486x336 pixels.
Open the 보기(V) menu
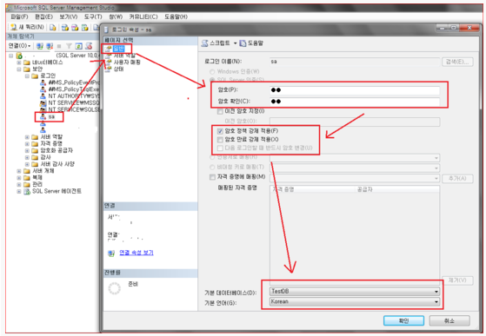pyautogui.click(x=69, y=17)
